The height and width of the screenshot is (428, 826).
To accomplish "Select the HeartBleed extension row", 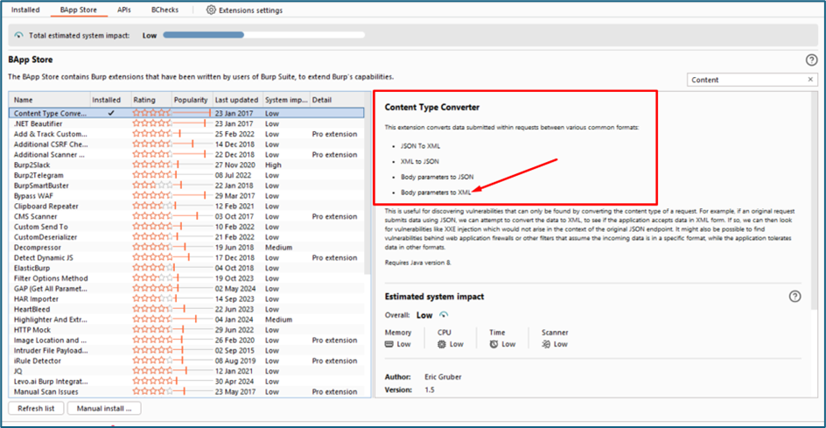I will (186, 309).
